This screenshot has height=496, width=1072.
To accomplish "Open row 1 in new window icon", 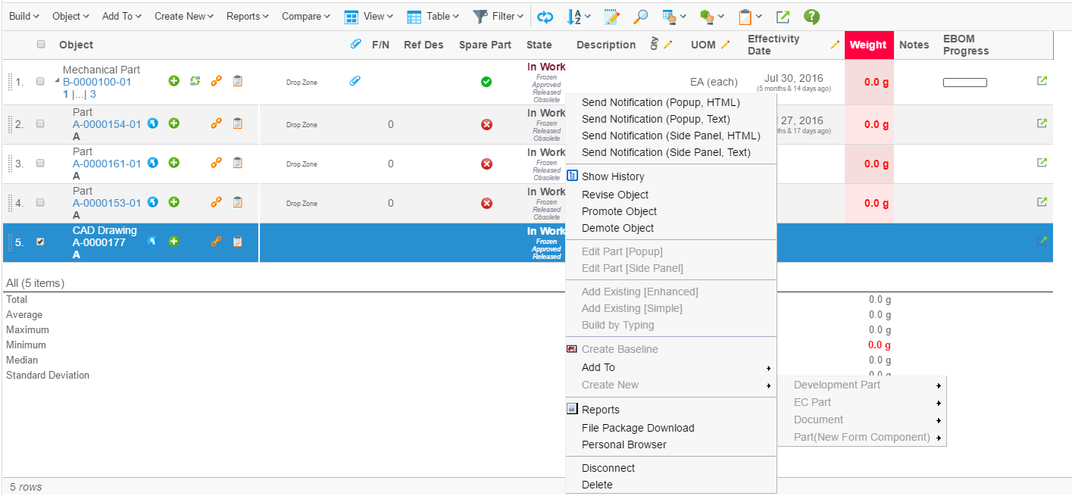I will point(1042,81).
